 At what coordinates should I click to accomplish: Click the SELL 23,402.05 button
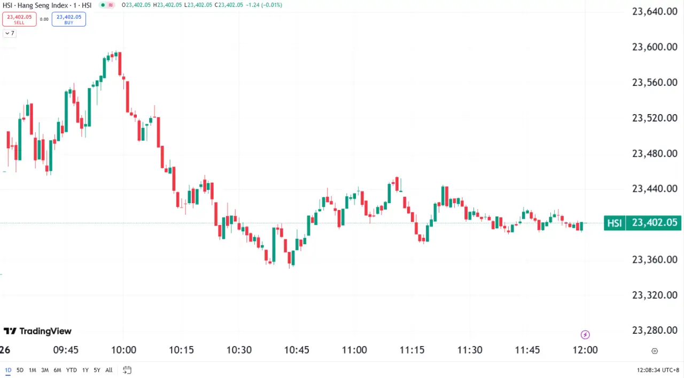pyautogui.click(x=19, y=19)
